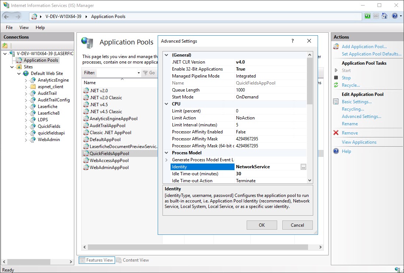This screenshot has height=273, width=404.
Task: Click the Back navigation arrow
Action: pyautogui.click(x=7, y=16)
